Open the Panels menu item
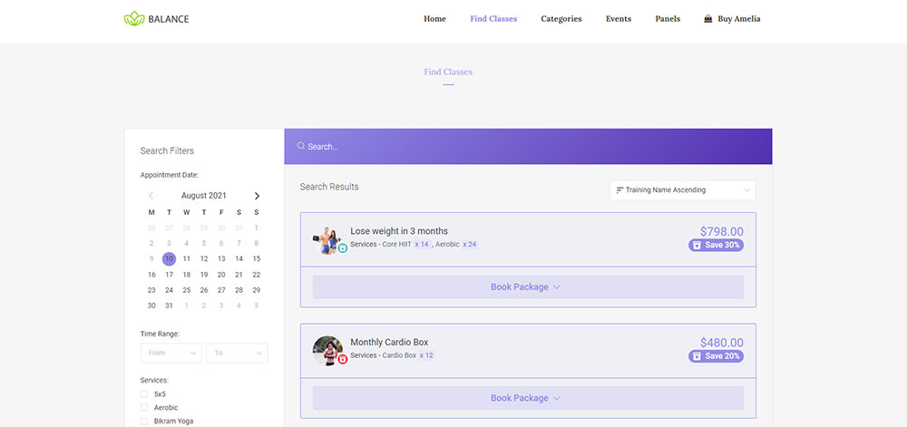This screenshot has height=427, width=907. (x=668, y=19)
